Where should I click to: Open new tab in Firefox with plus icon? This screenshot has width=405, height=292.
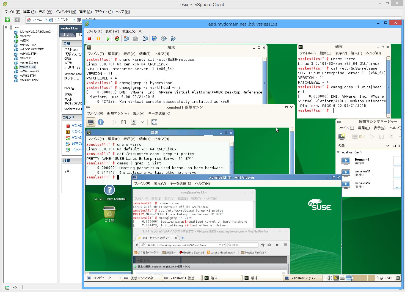[182, 238]
